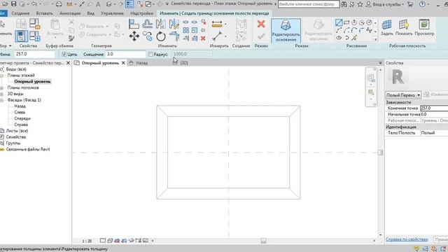This screenshot has height=252, width=448.
Task: Select the Опорный уровень tree item
Action: [32, 81]
